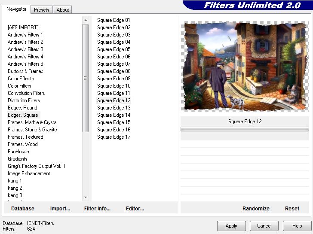Click the Randomize button

click(256, 209)
